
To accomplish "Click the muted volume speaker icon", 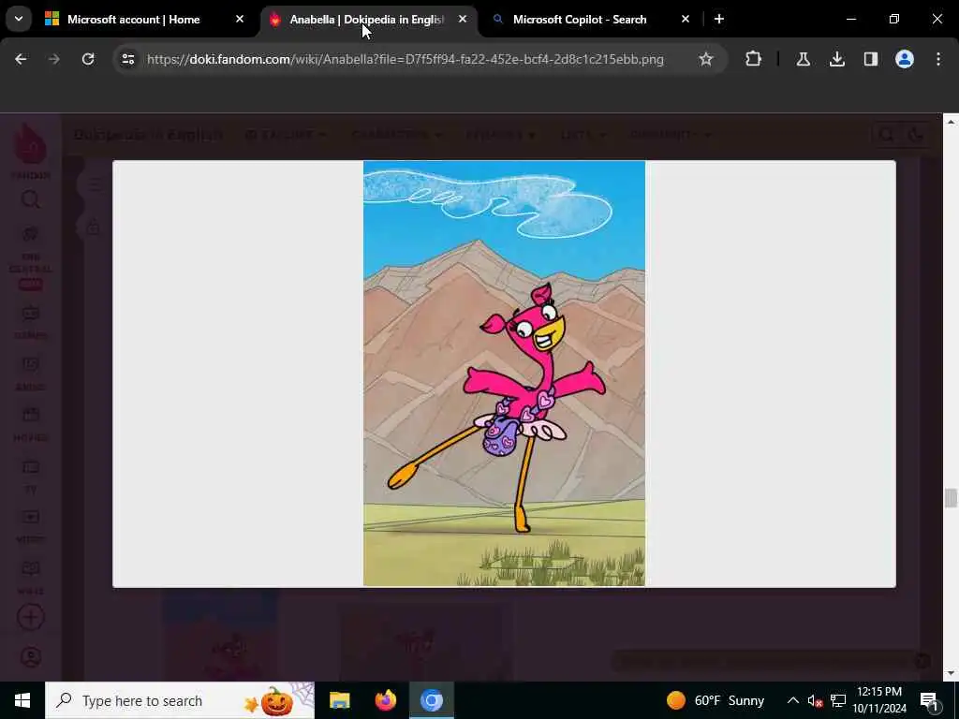I will (815, 700).
